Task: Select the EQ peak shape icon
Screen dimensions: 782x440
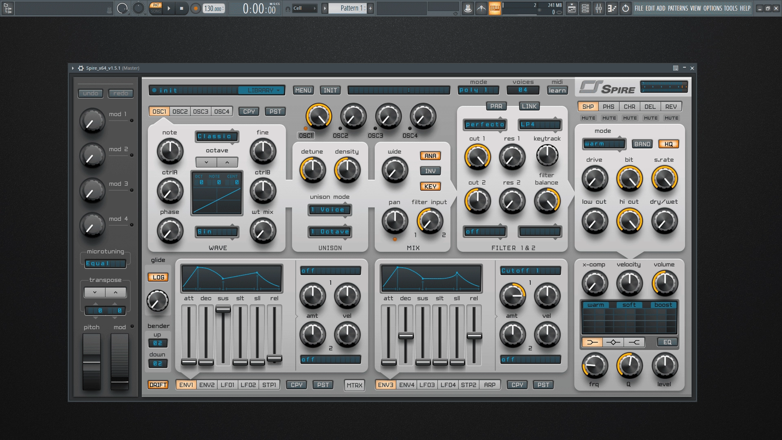Action: pyautogui.click(x=613, y=342)
